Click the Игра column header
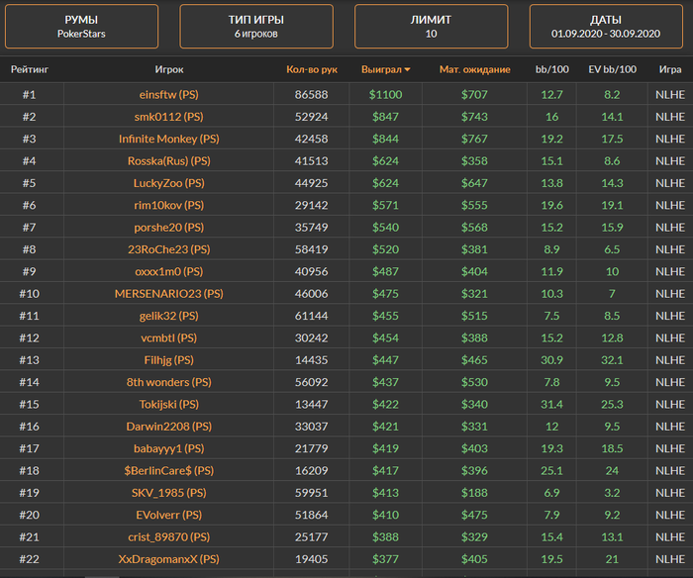 [670, 69]
